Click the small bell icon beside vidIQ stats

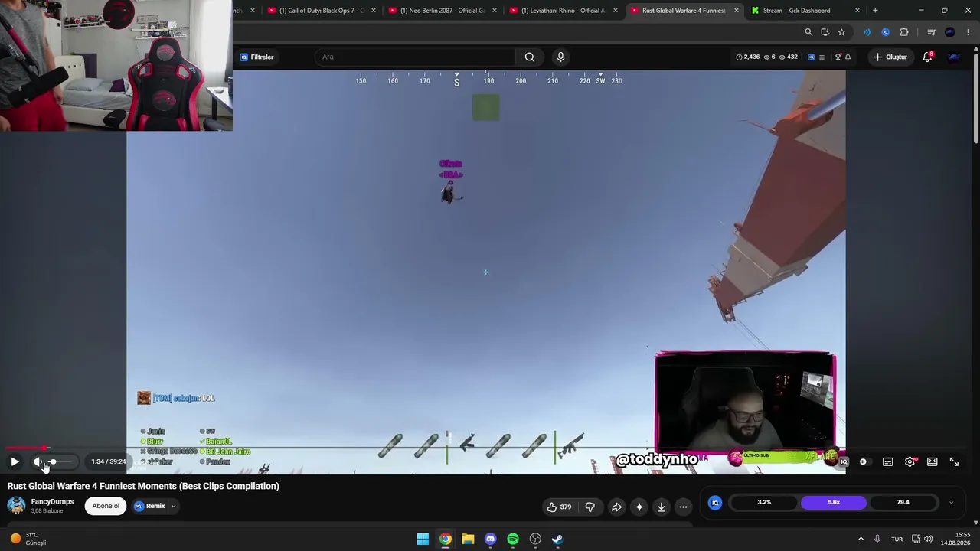(848, 57)
